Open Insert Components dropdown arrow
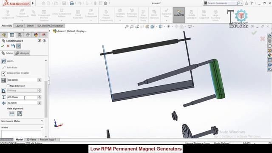Screen dimensions: 272x153 22,21
